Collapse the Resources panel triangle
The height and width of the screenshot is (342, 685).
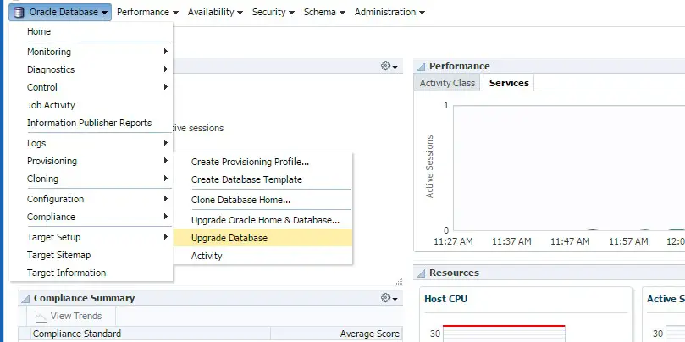click(421, 273)
